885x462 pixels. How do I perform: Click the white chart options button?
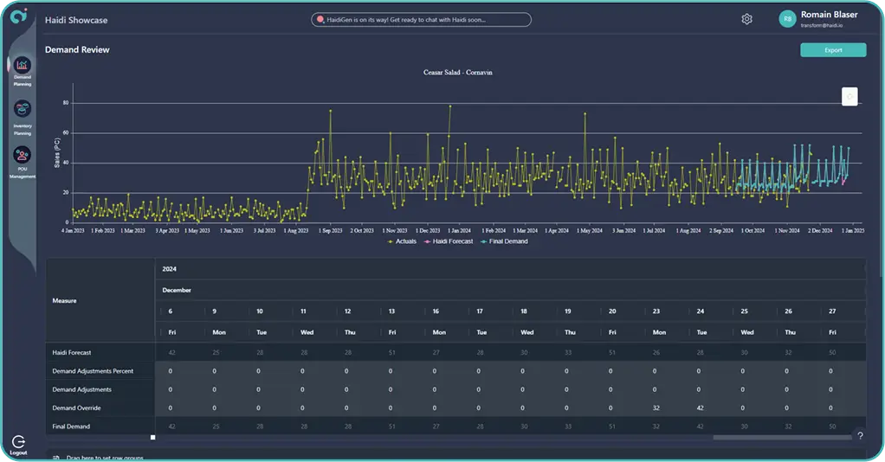[x=849, y=97]
